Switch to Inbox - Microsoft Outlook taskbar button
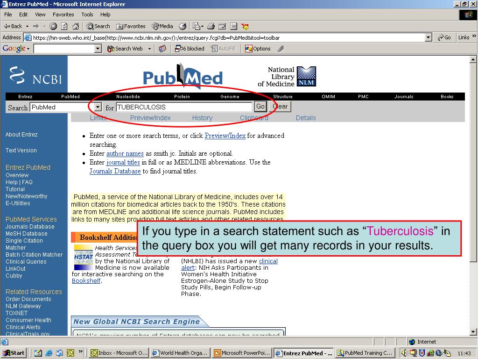Viewport: 478px width, 359px height. coord(119,353)
